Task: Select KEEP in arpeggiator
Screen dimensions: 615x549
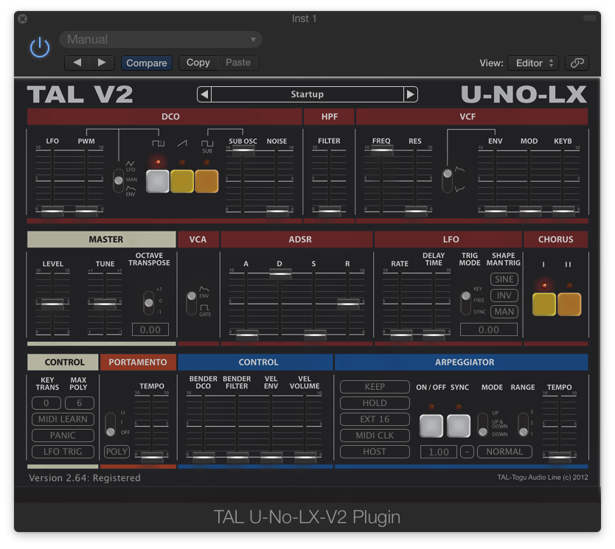Action: pyautogui.click(x=375, y=387)
